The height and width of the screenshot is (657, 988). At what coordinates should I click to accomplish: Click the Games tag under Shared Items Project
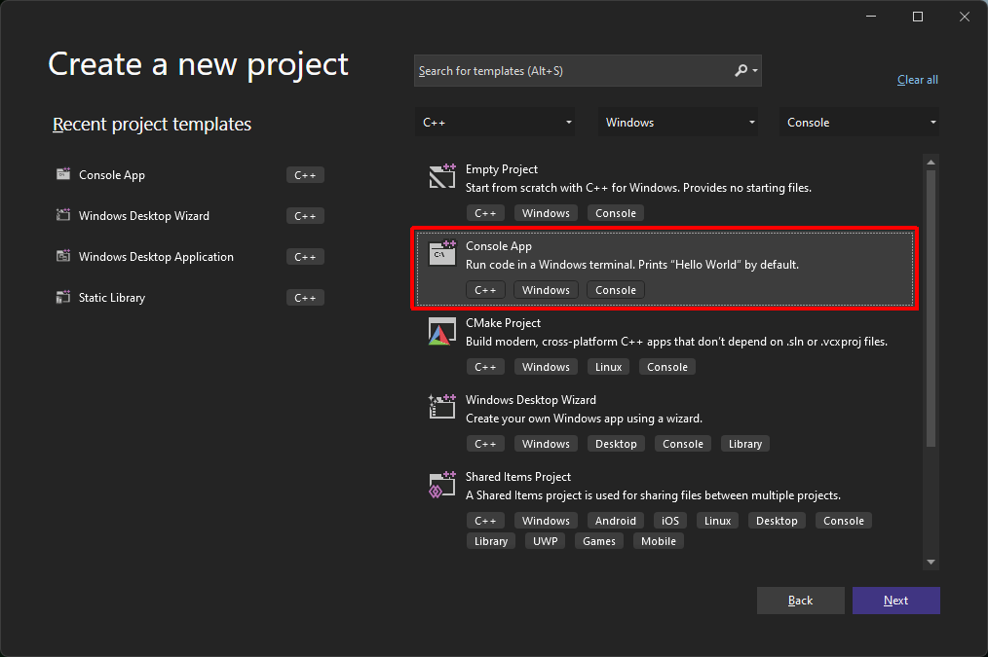[598, 541]
